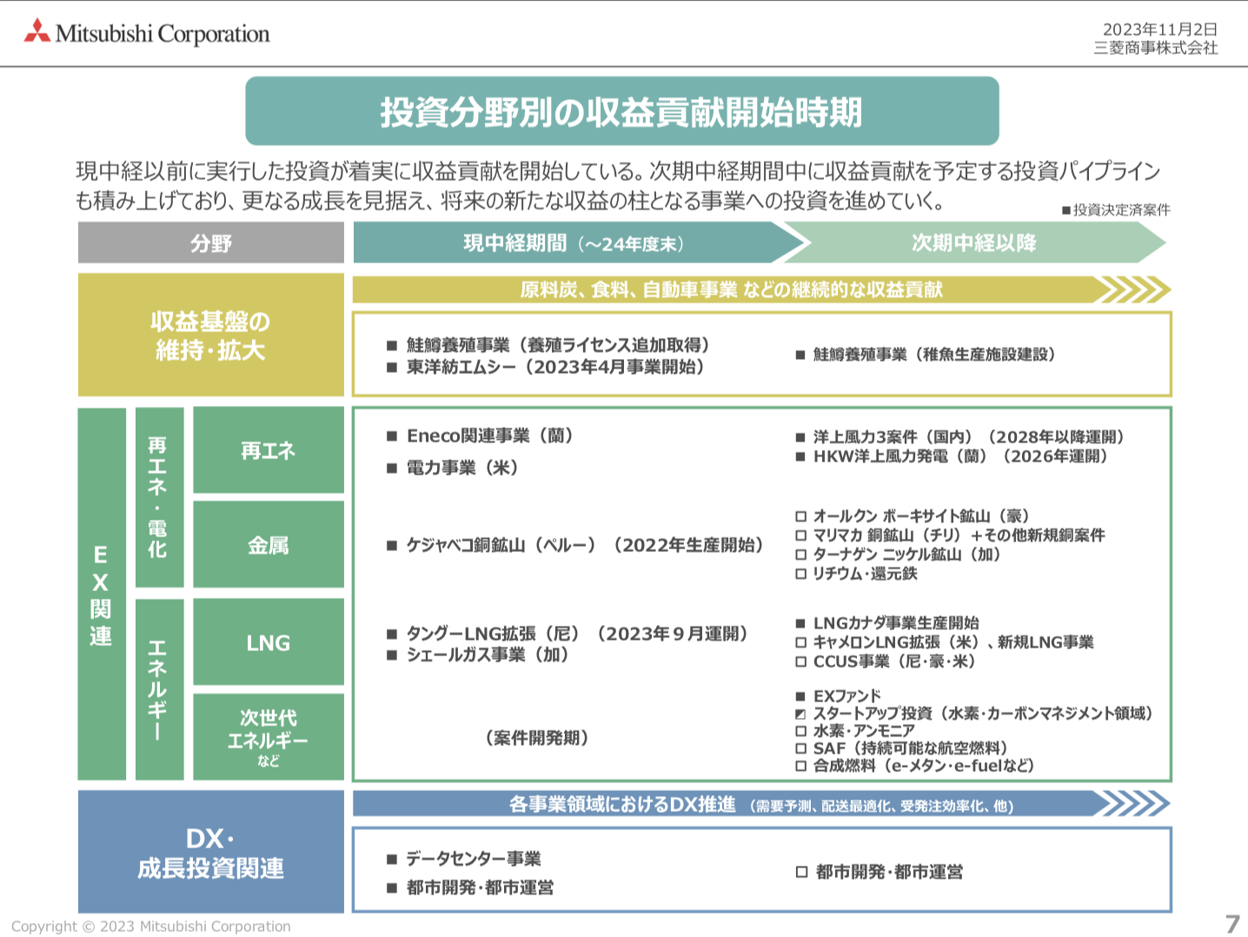Select the 金属 category box
1248x937 pixels.
click(269, 545)
